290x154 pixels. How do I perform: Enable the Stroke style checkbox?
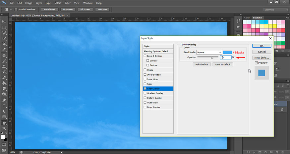click(x=145, y=70)
